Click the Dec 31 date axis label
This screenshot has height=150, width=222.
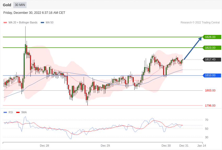tap(184, 146)
